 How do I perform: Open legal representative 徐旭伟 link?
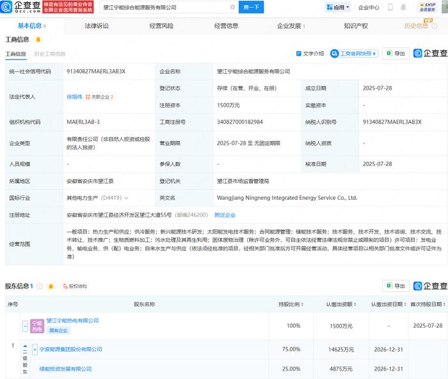tap(74, 97)
